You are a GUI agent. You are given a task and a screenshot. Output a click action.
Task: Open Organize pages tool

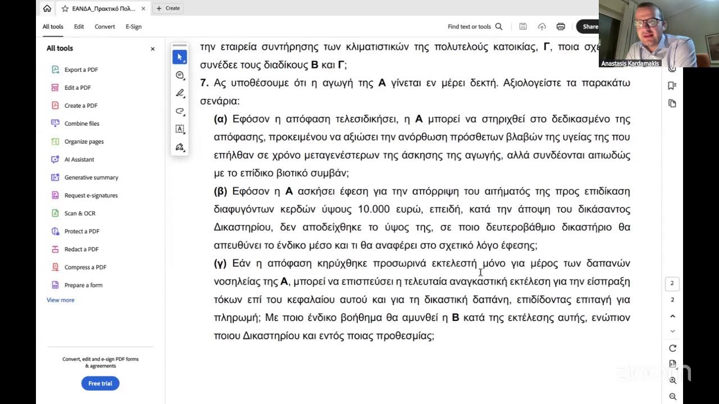pyautogui.click(x=84, y=141)
